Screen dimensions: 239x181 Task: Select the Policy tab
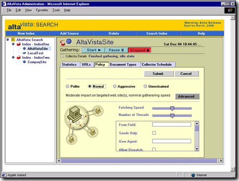tap(102, 65)
